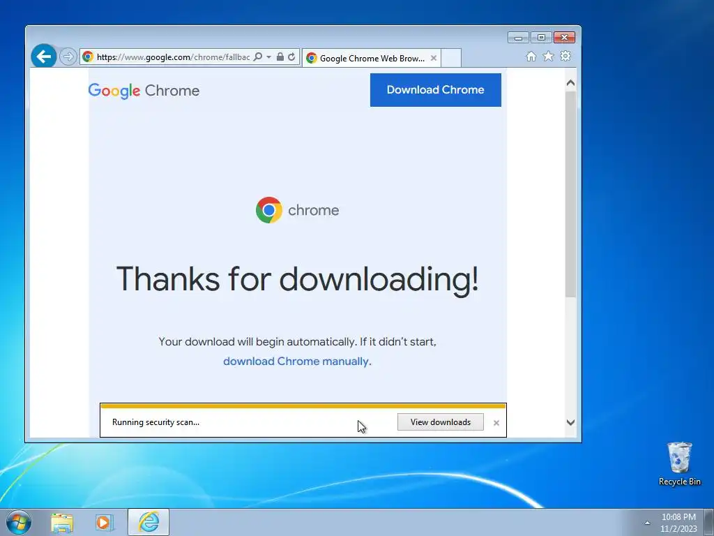Image resolution: width=714 pixels, height=536 pixels.
Task: Click the Show desktop strip at the taskbar end
Action: (x=709, y=522)
